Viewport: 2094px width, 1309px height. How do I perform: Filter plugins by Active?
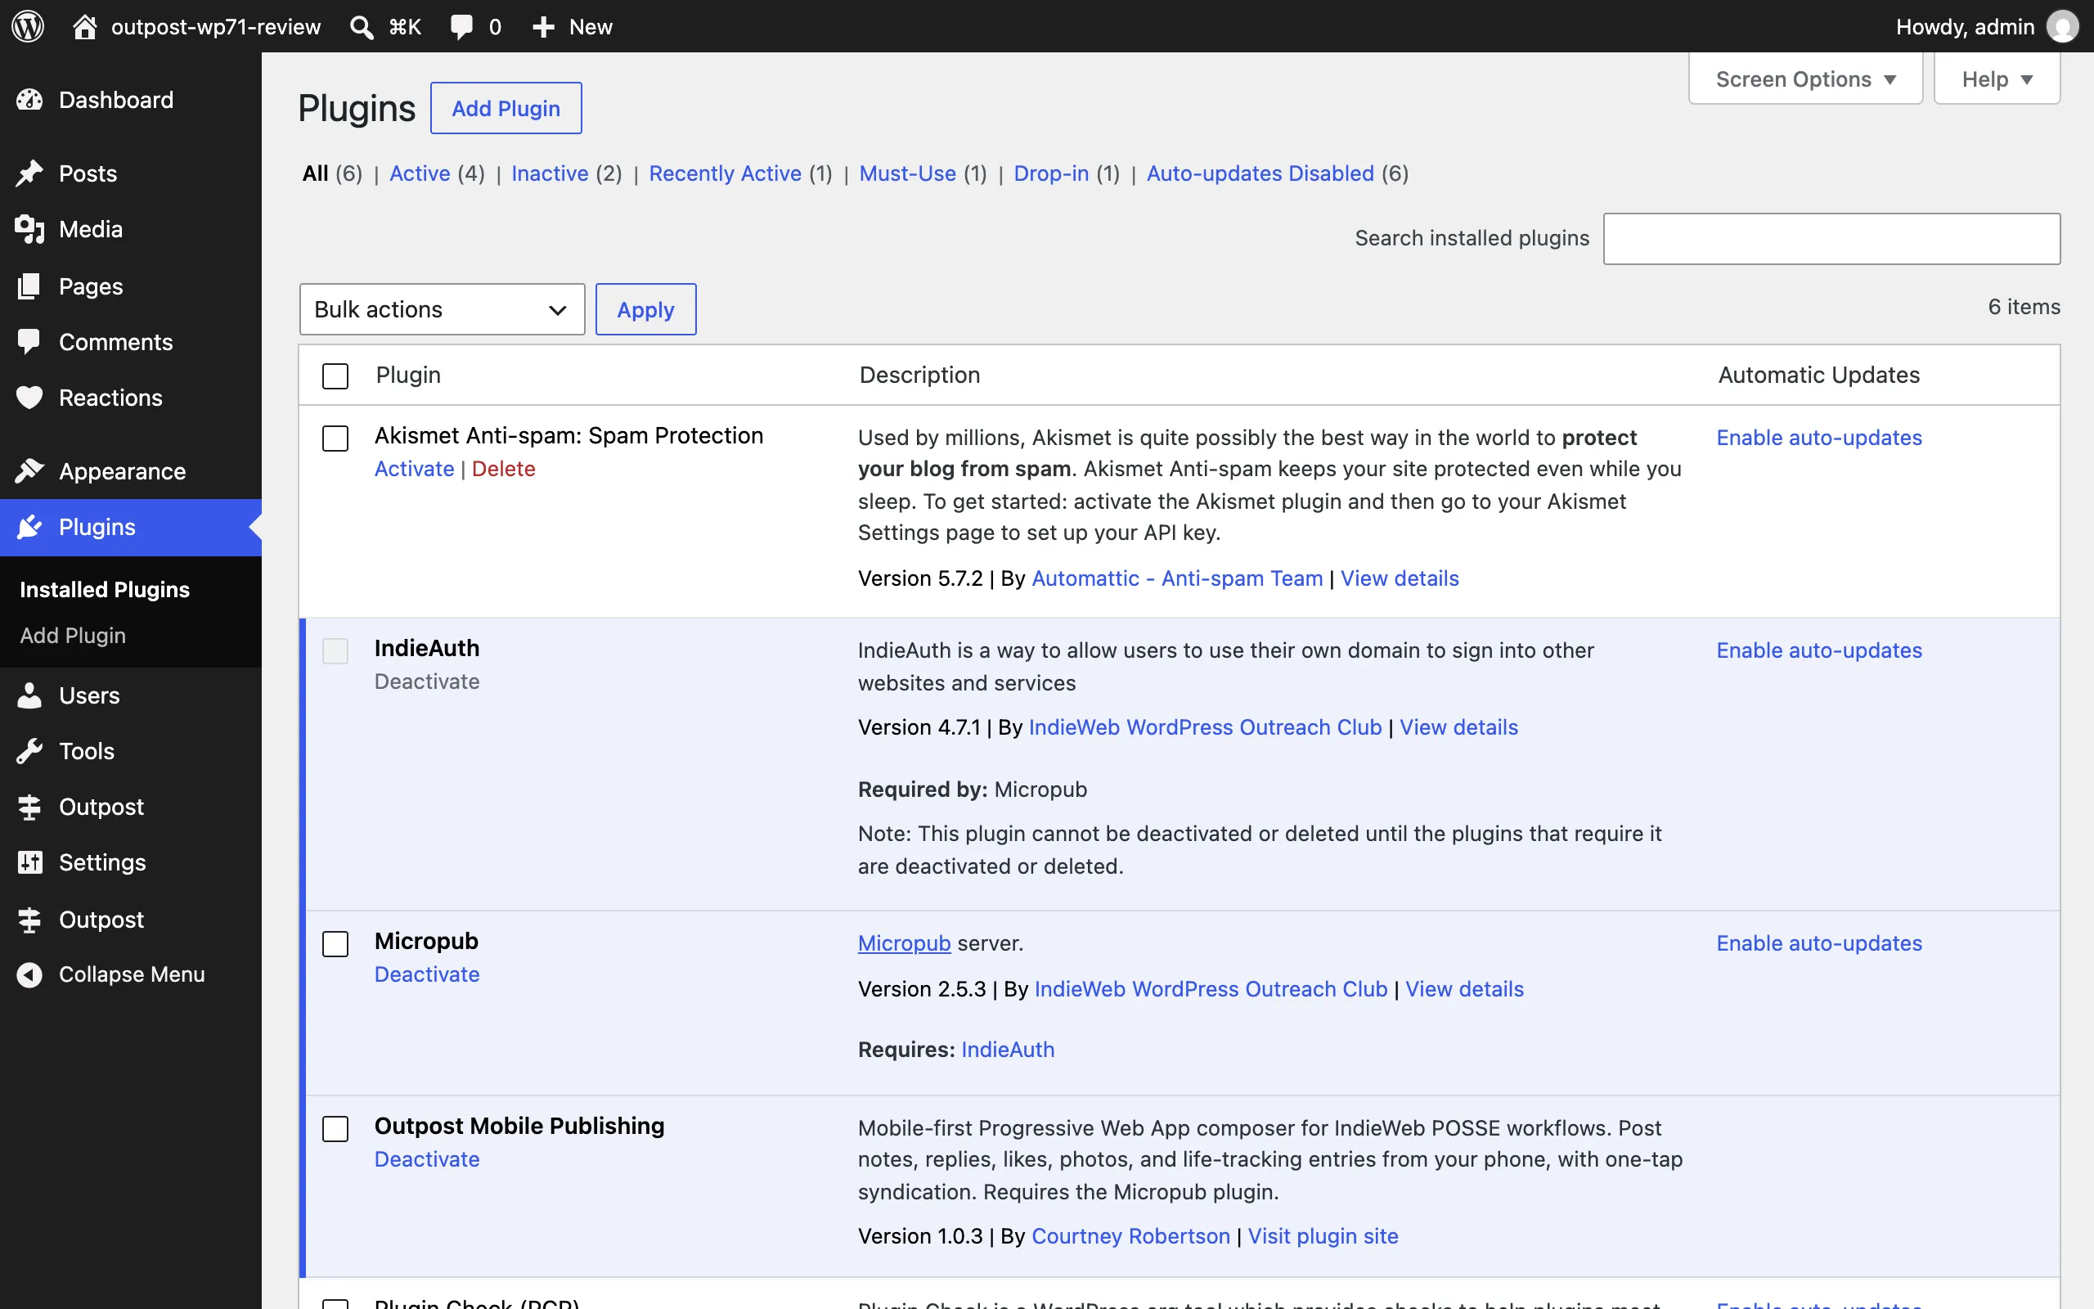click(420, 173)
